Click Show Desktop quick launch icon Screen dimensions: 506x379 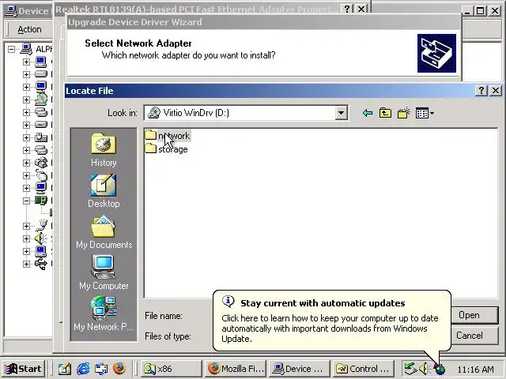(65, 369)
